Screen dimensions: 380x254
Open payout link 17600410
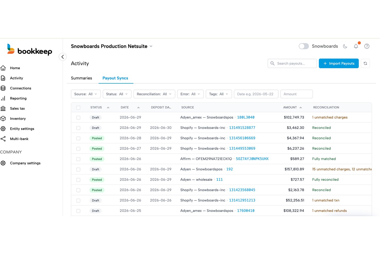pyautogui.click(x=246, y=211)
